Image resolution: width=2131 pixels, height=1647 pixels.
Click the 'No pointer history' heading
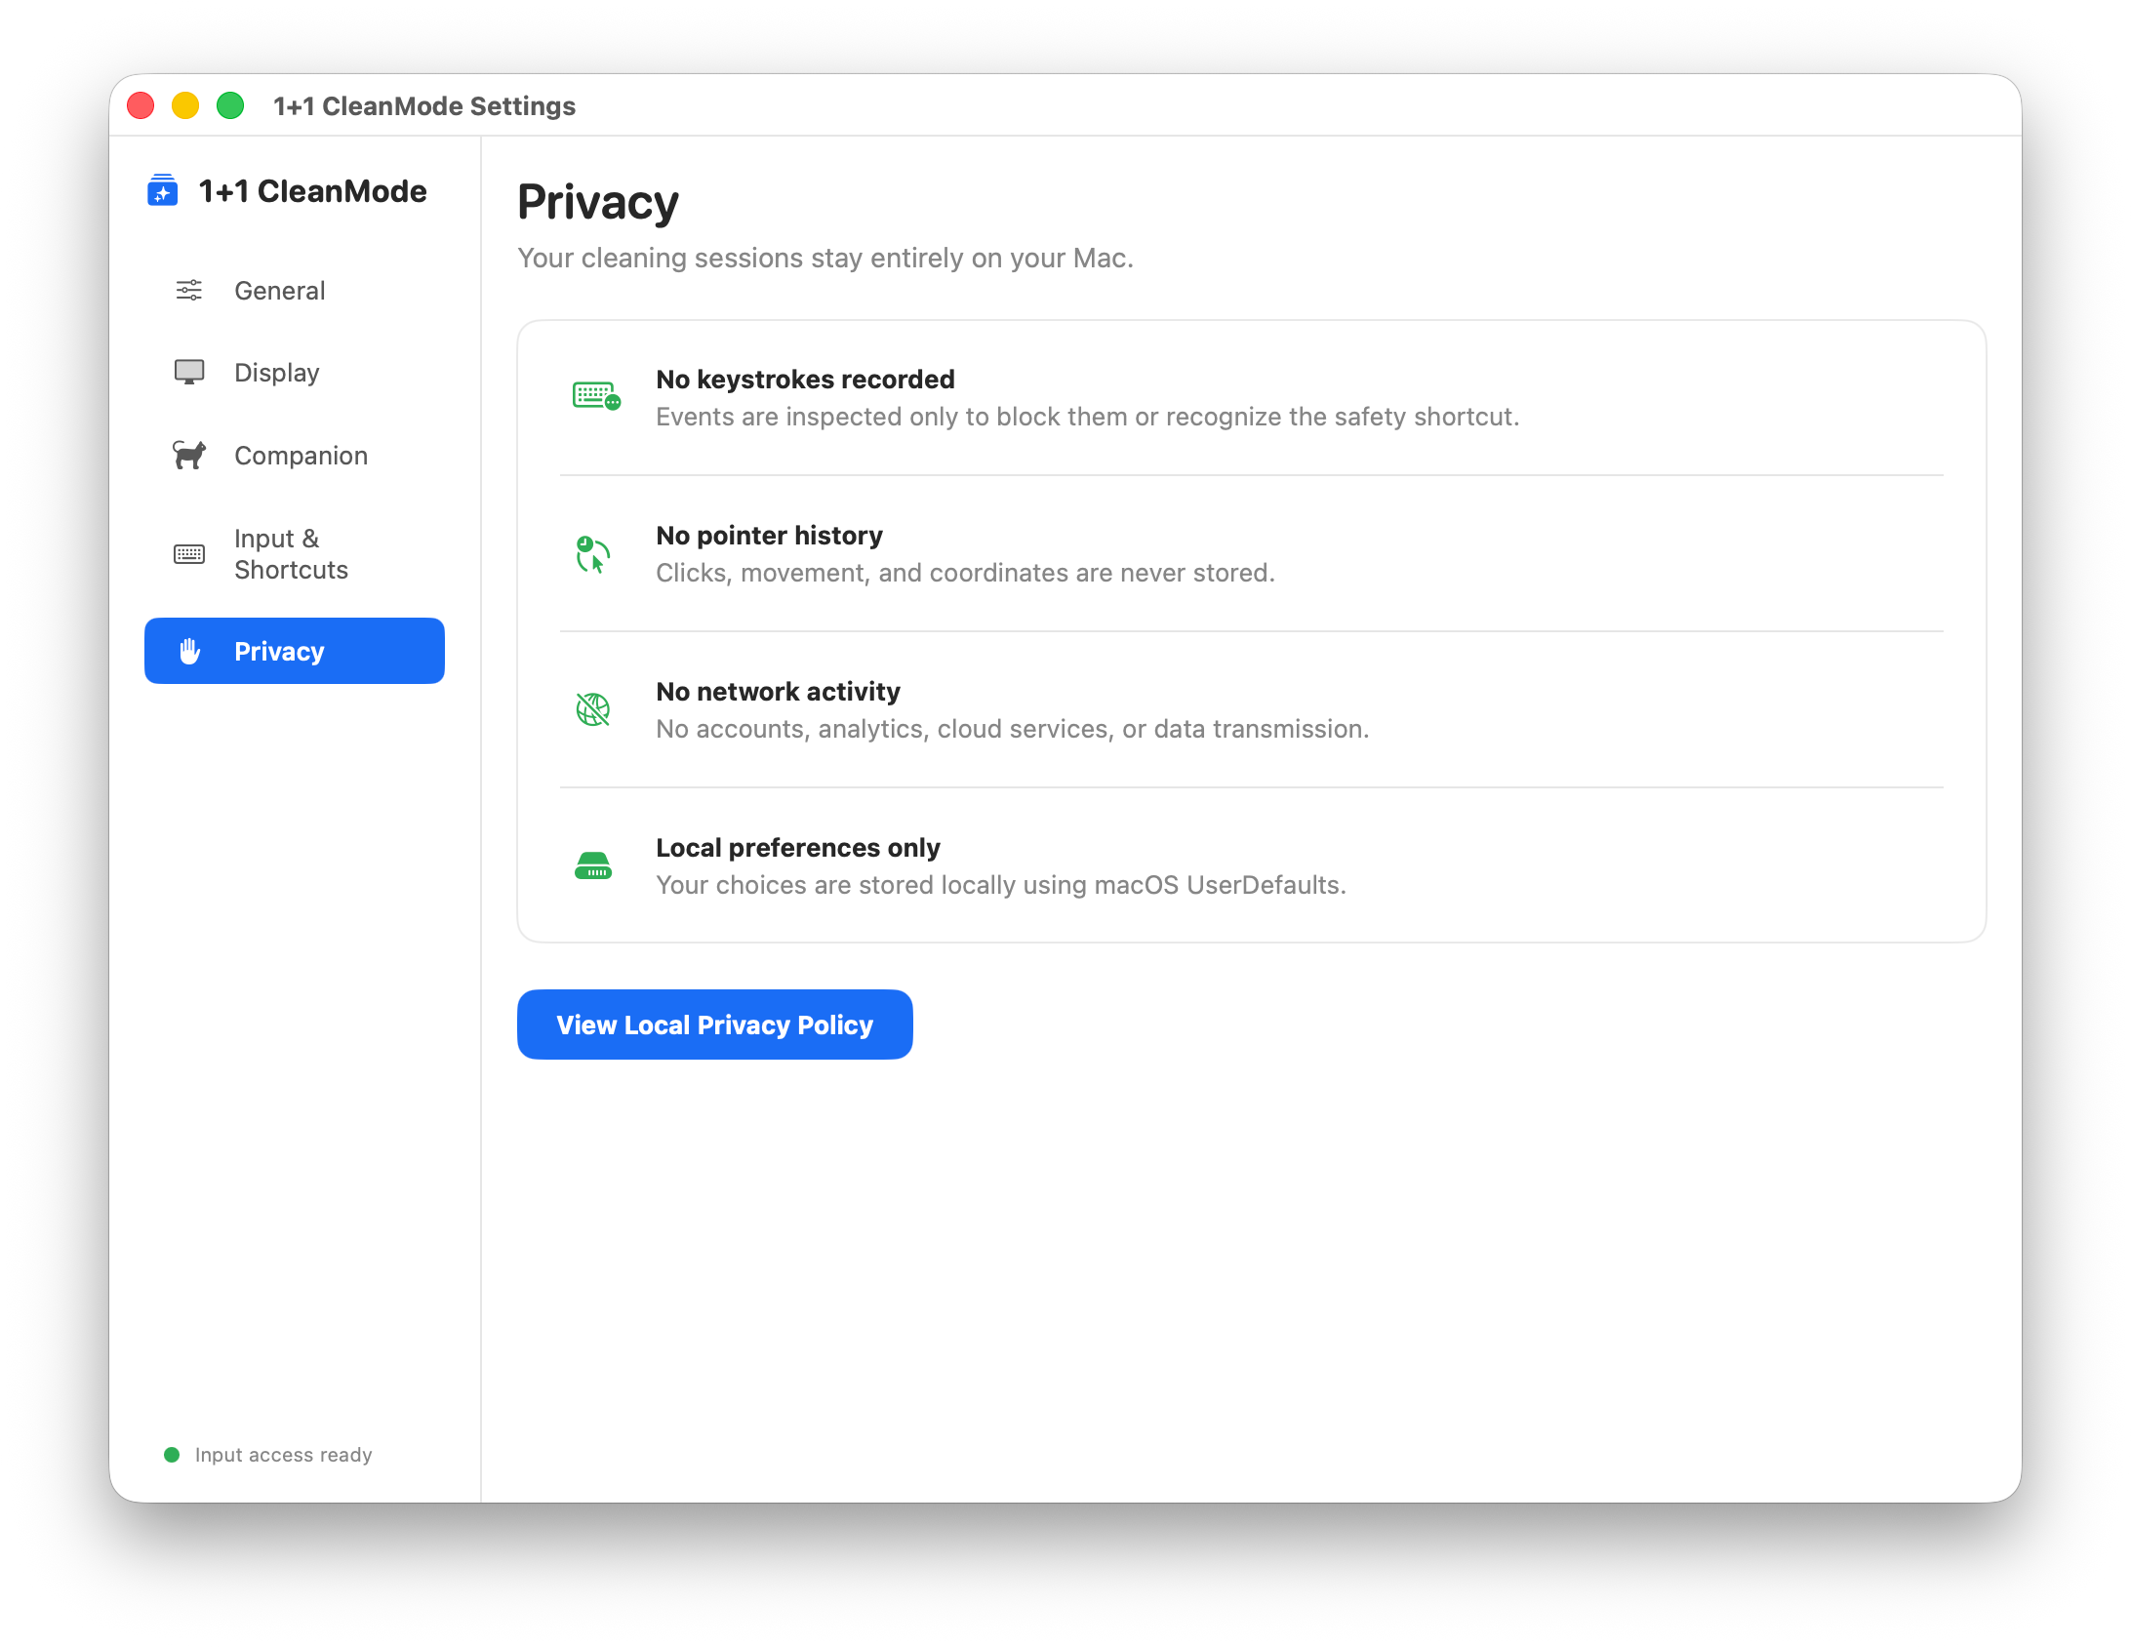[x=769, y=535]
